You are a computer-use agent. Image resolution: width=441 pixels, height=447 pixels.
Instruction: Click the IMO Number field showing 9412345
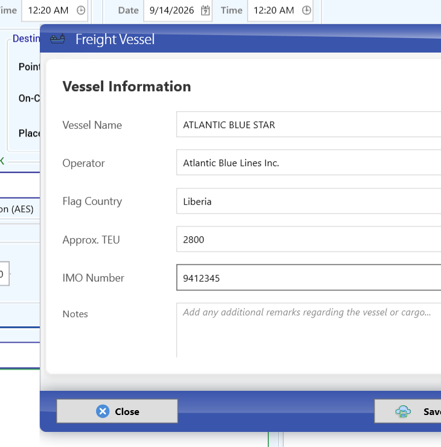(x=309, y=277)
